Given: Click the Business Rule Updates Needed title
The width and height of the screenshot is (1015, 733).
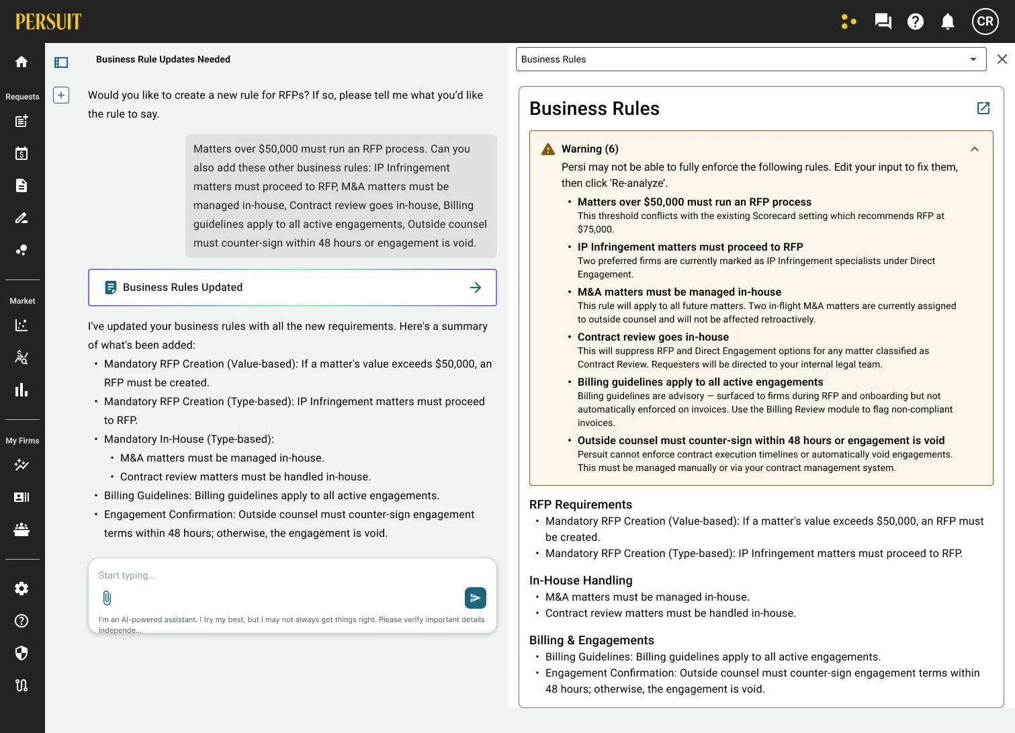Looking at the screenshot, I should 163,59.
